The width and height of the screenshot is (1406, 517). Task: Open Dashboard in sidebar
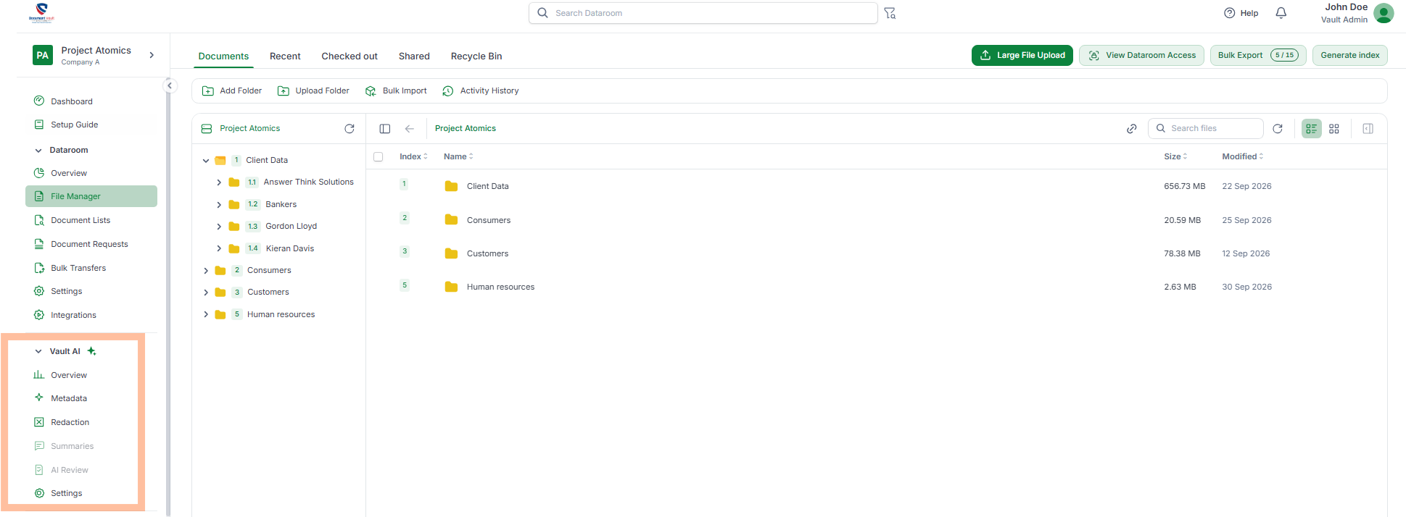coord(72,101)
